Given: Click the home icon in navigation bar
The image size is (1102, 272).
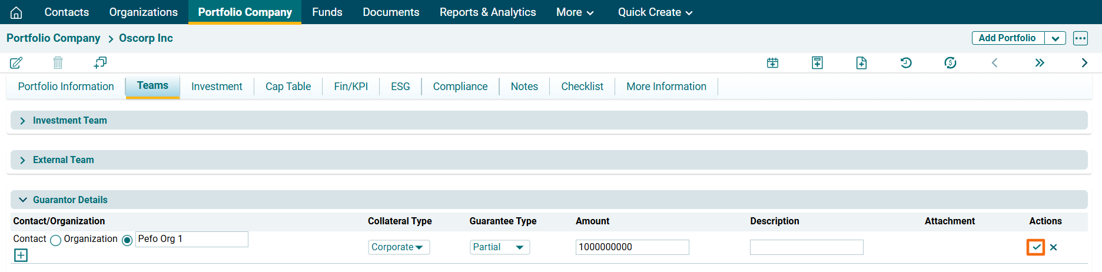Looking at the screenshot, I should tap(16, 12).
